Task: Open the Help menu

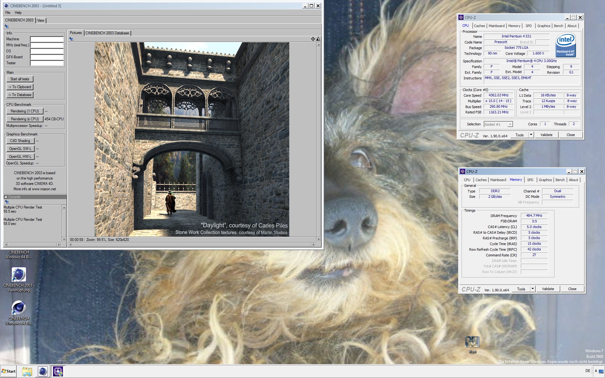Action: coord(18,13)
